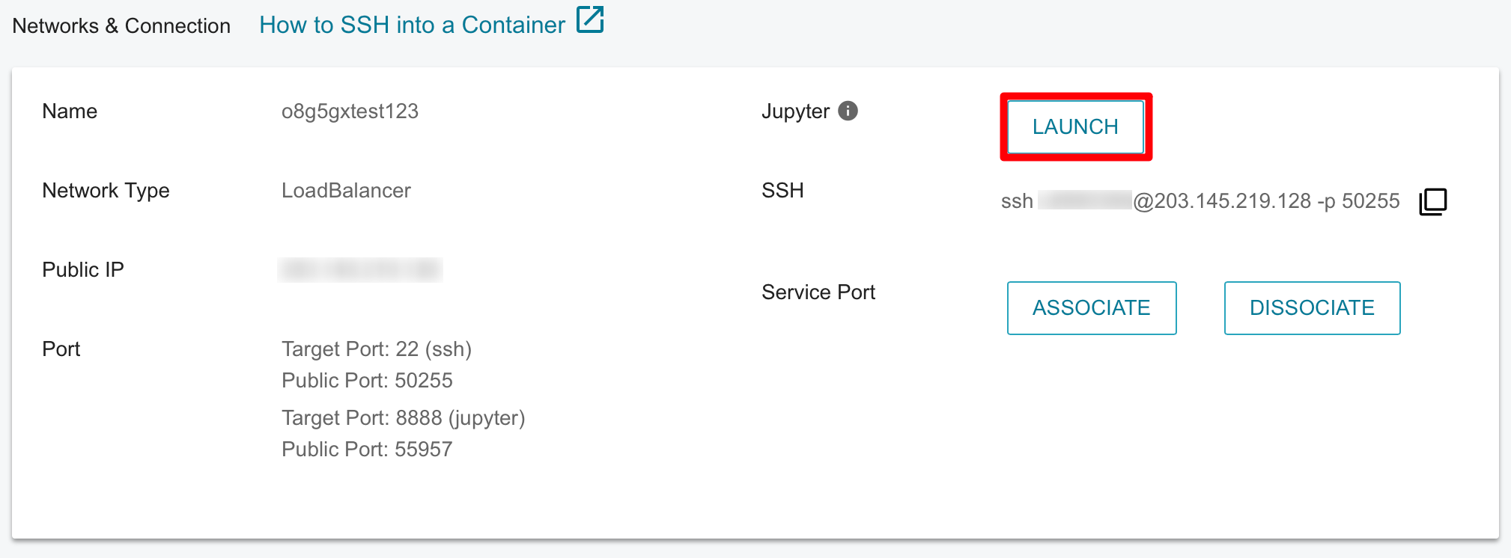Screen dimensions: 1511x558
Task: Click the container name o8g5gxtest123
Action: click(x=350, y=111)
